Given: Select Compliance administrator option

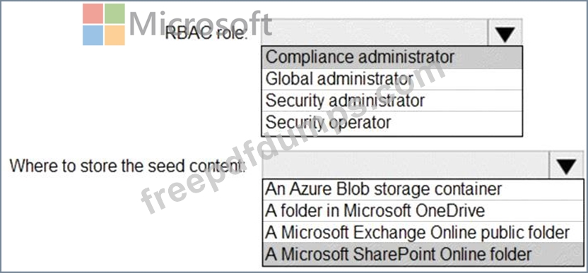Looking at the screenshot, I should coord(392,58).
